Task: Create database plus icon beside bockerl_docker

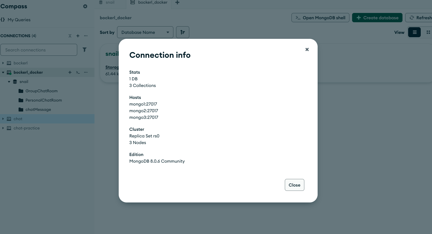Action: [70, 72]
